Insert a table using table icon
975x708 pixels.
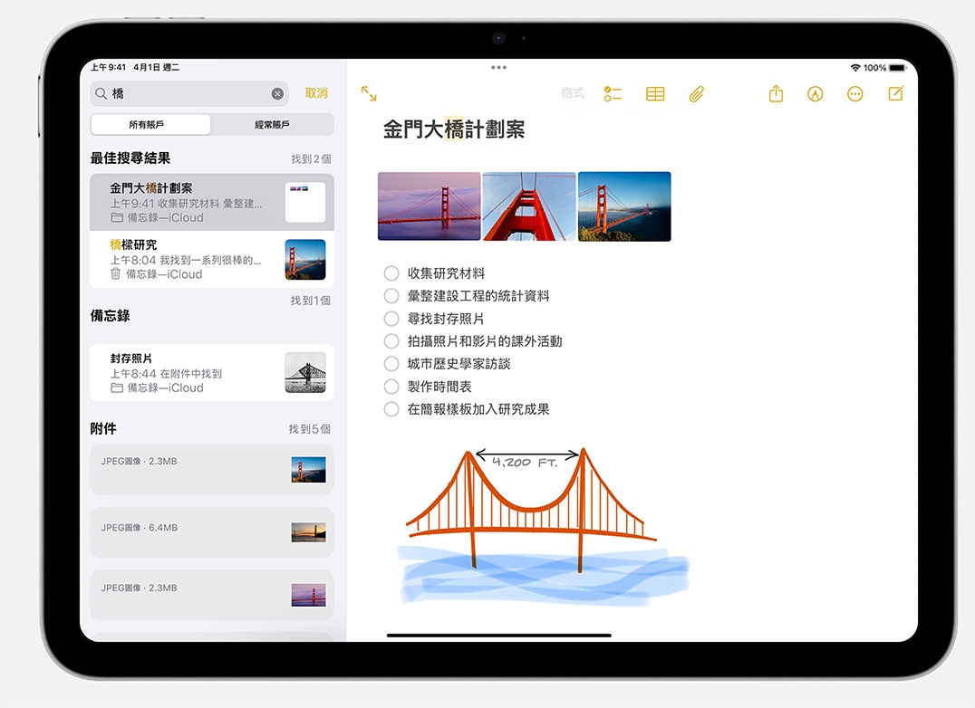click(x=655, y=94)
